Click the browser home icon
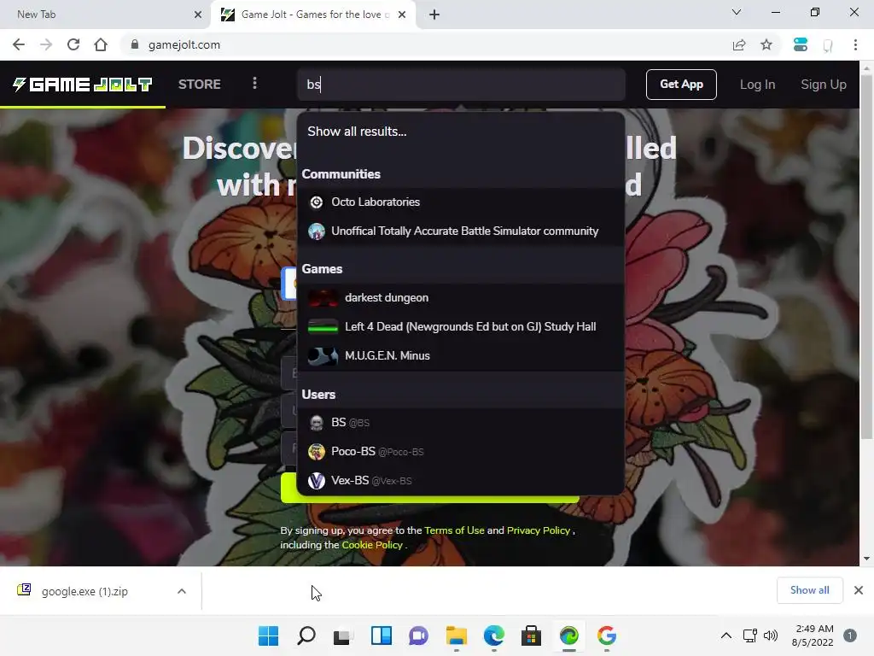 click(x=101, y=44)
